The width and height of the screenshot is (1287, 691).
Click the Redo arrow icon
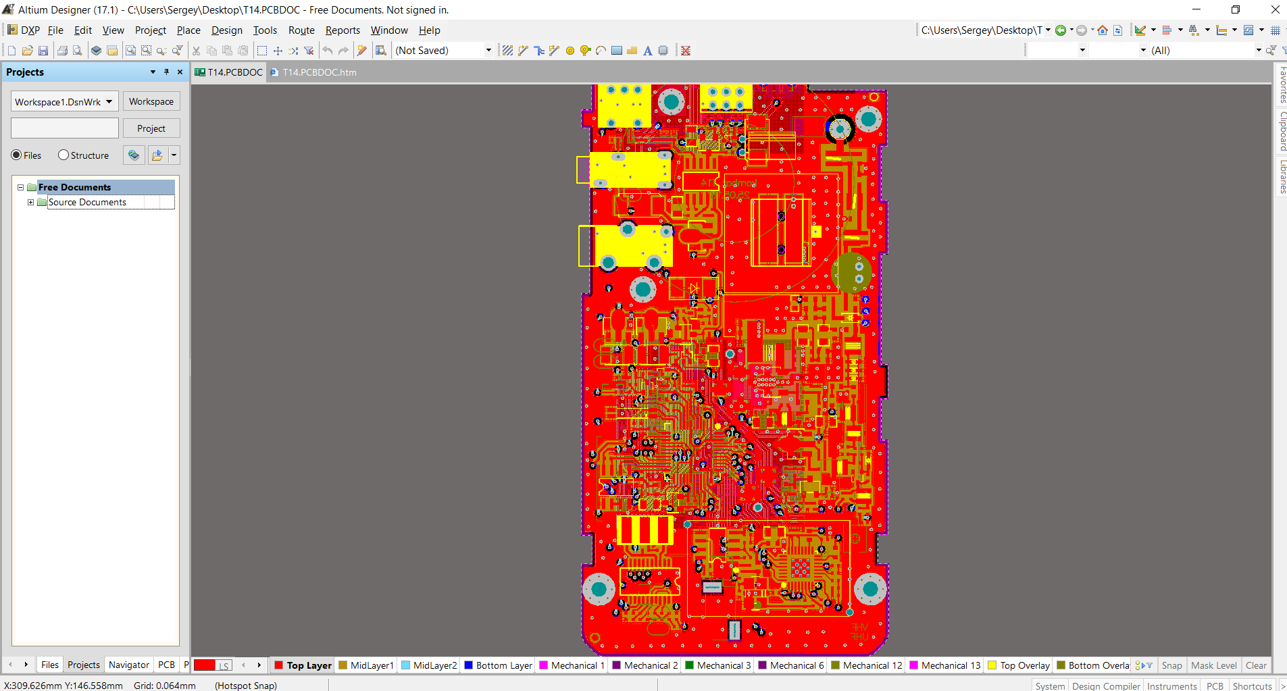click(x=343, y=51)
